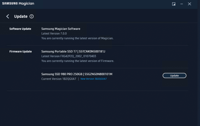
Task: Click Samsung SSD 980 PRO 250GB device name
Action: (77, 74)
